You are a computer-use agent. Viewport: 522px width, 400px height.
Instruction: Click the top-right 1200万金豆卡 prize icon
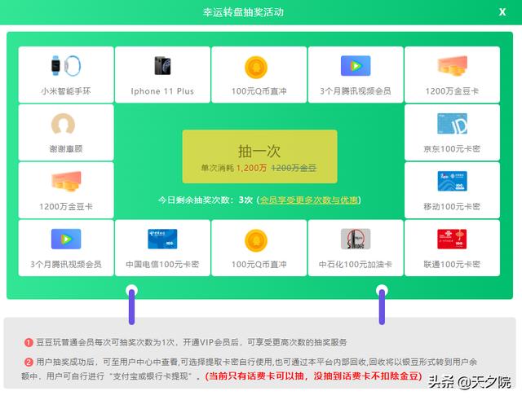pyautogui.click(x=452, y=66)
